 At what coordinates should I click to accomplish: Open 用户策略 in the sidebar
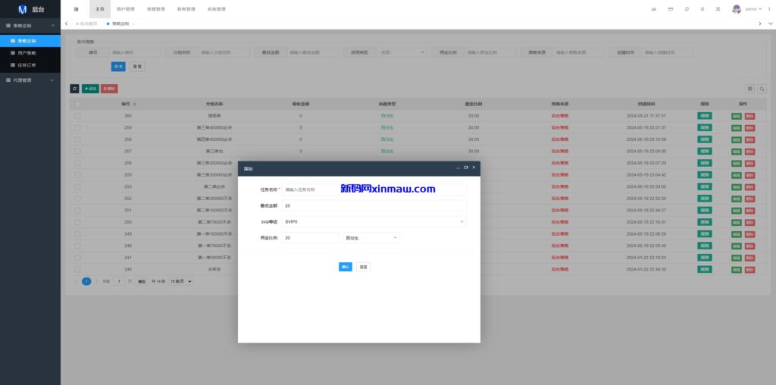click(30, 52)
